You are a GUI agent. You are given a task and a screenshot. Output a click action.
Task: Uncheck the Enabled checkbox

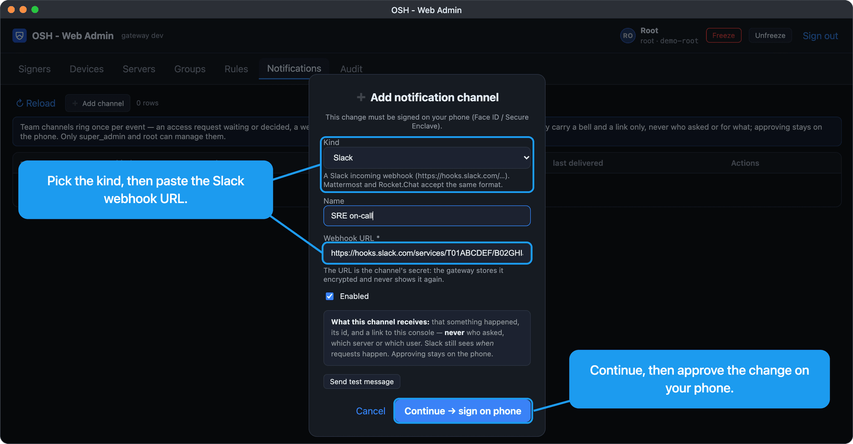(329, 296)
